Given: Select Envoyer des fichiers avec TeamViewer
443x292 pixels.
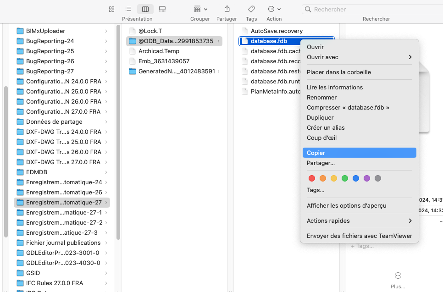Looking at the screenshot, I should [360, 236].
